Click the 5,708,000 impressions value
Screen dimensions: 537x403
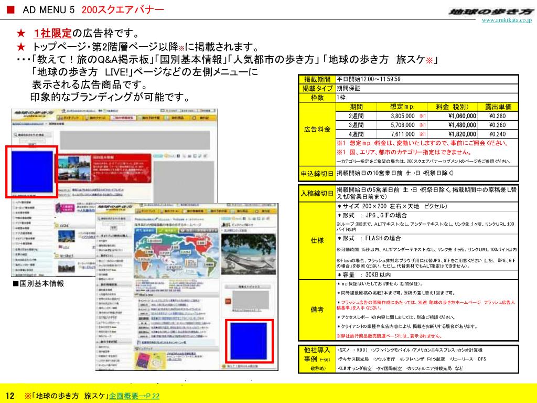pyautogui.click(x=402, y=125)
